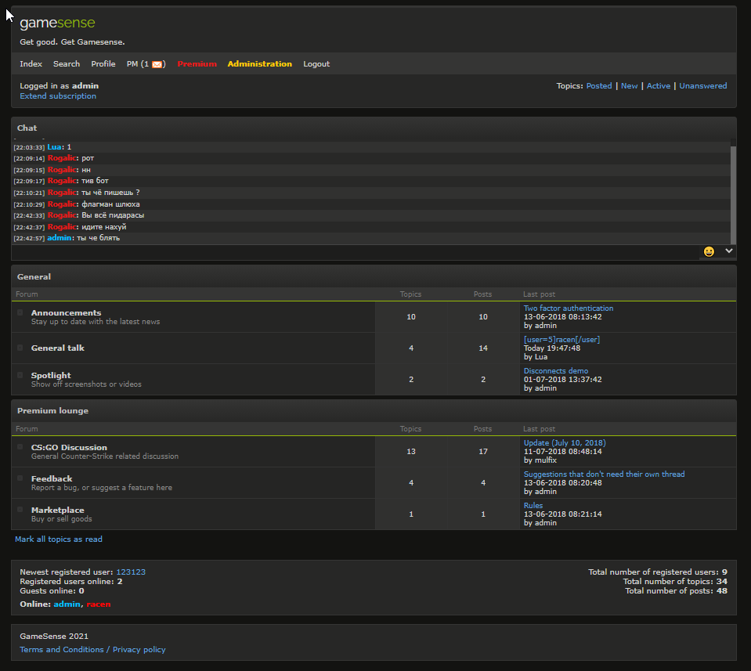Click the General talk forum status icon

[20, 348]
